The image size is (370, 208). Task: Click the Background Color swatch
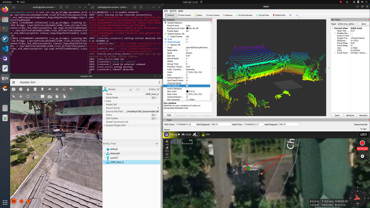pos(187,28)
